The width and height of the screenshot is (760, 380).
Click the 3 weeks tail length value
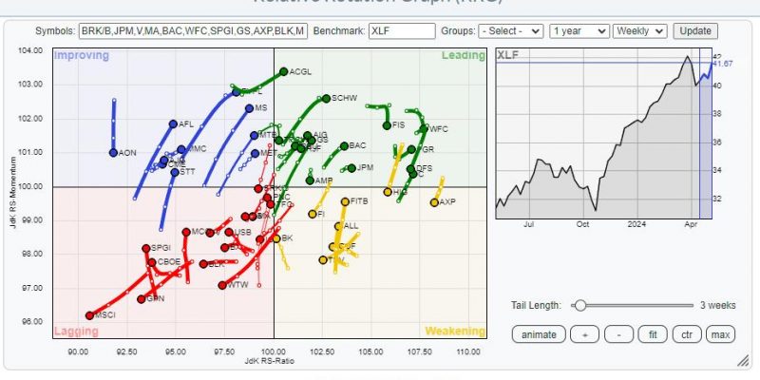coord(718,305)
